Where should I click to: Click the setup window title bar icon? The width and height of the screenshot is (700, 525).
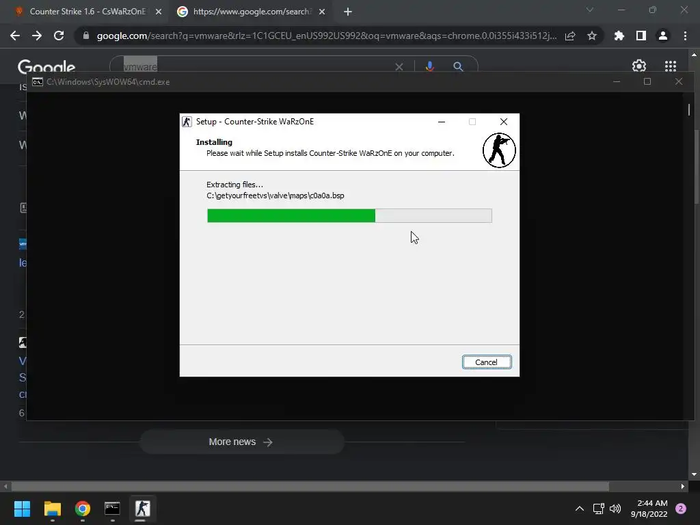point(187,122)
